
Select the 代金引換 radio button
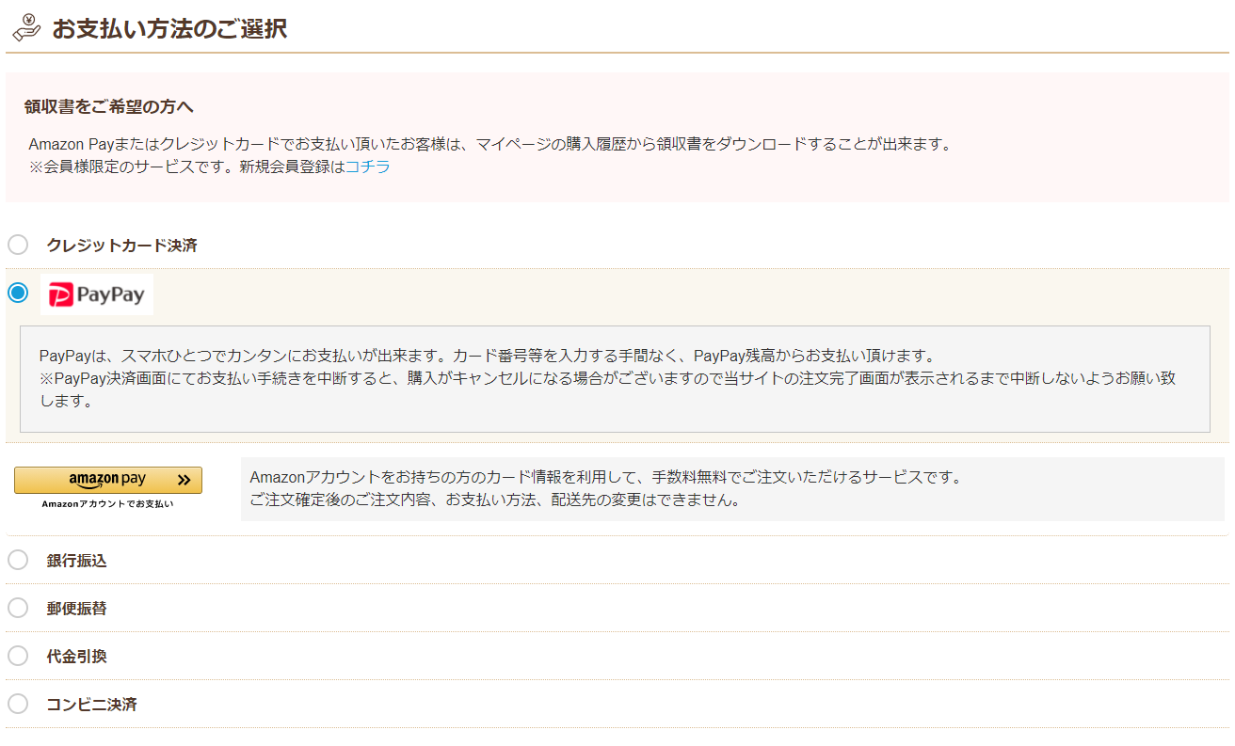18,657
